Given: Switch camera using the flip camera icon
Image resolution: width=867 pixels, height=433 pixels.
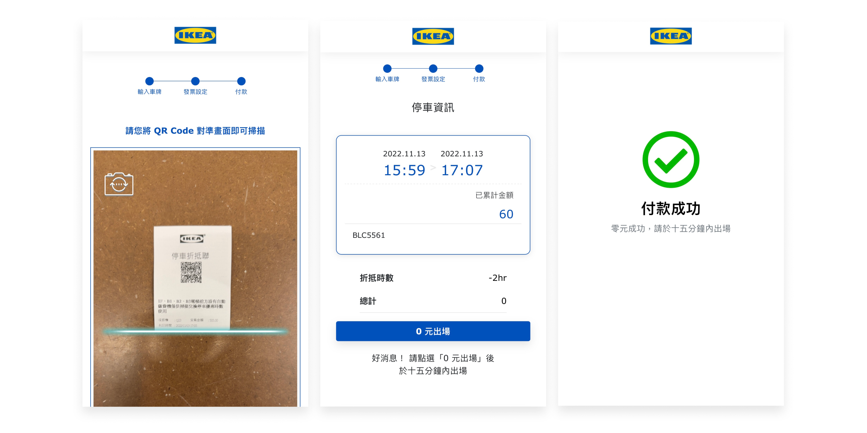Looking at the screenshot, I should pyautogui.click(x=119, y=184).
